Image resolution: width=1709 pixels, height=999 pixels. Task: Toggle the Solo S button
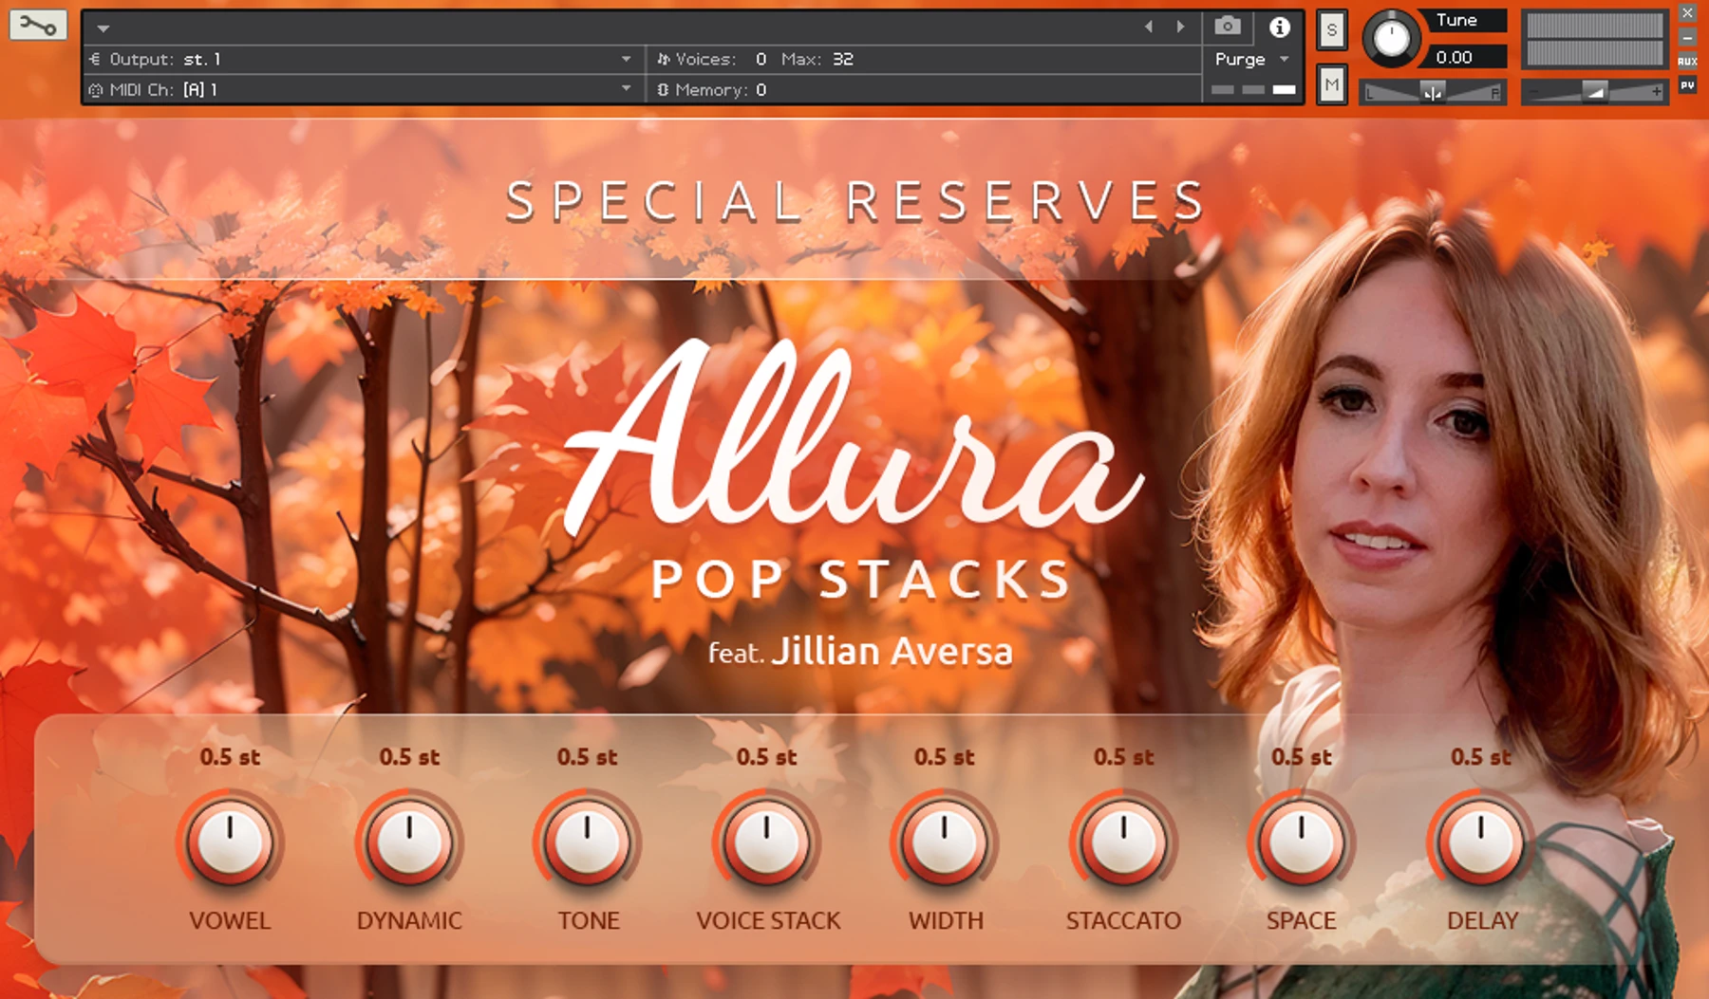[1332, 30]
